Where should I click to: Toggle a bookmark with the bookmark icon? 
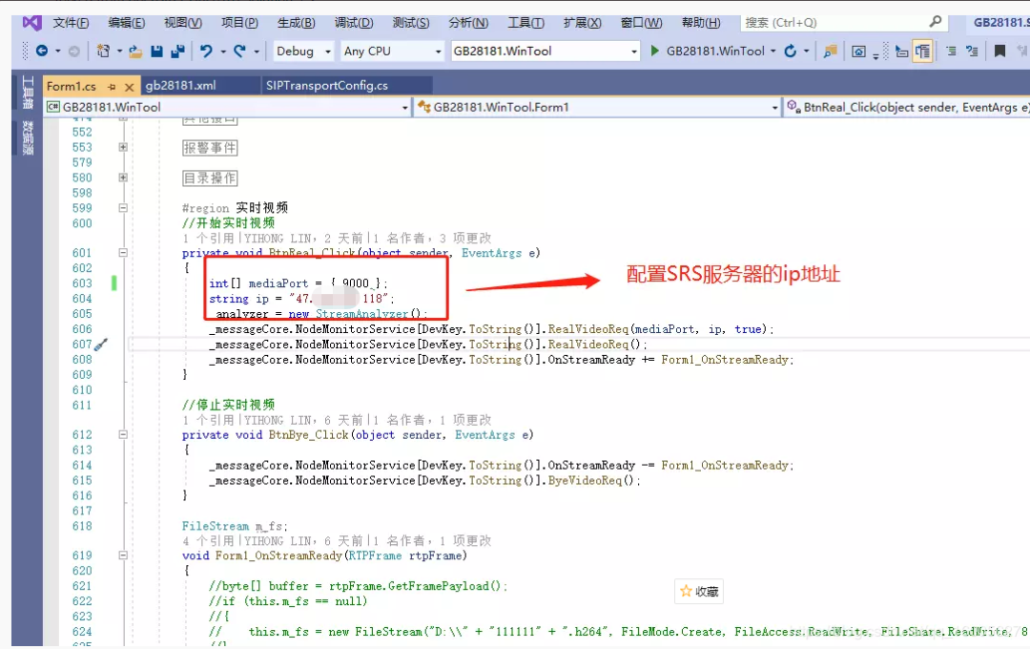[x=999, y=51]
